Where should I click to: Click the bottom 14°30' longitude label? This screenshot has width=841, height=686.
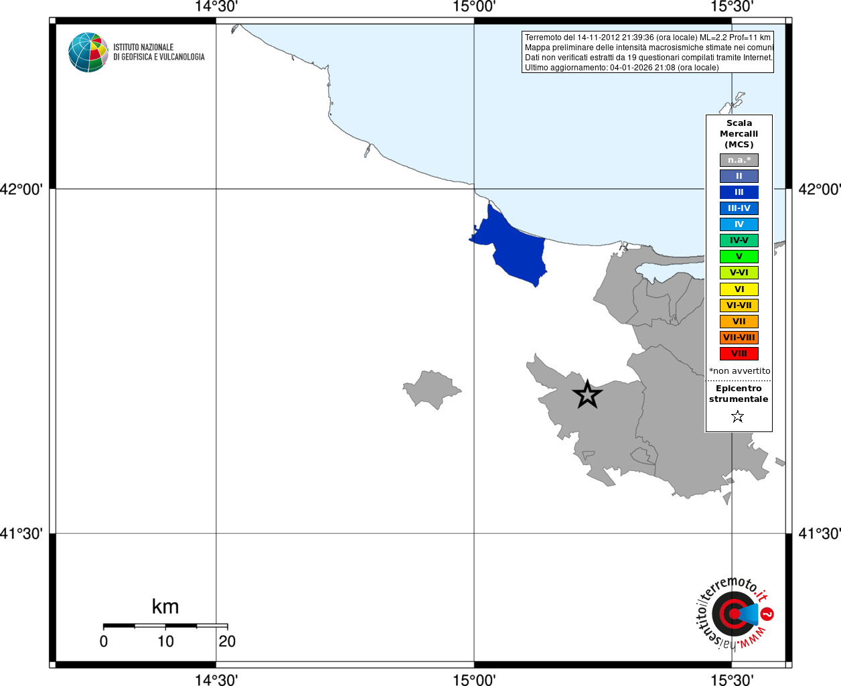[x=216, y=680]
